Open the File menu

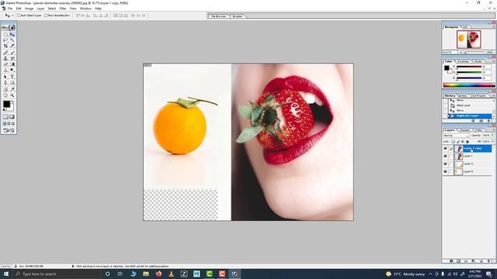[10, 9]
